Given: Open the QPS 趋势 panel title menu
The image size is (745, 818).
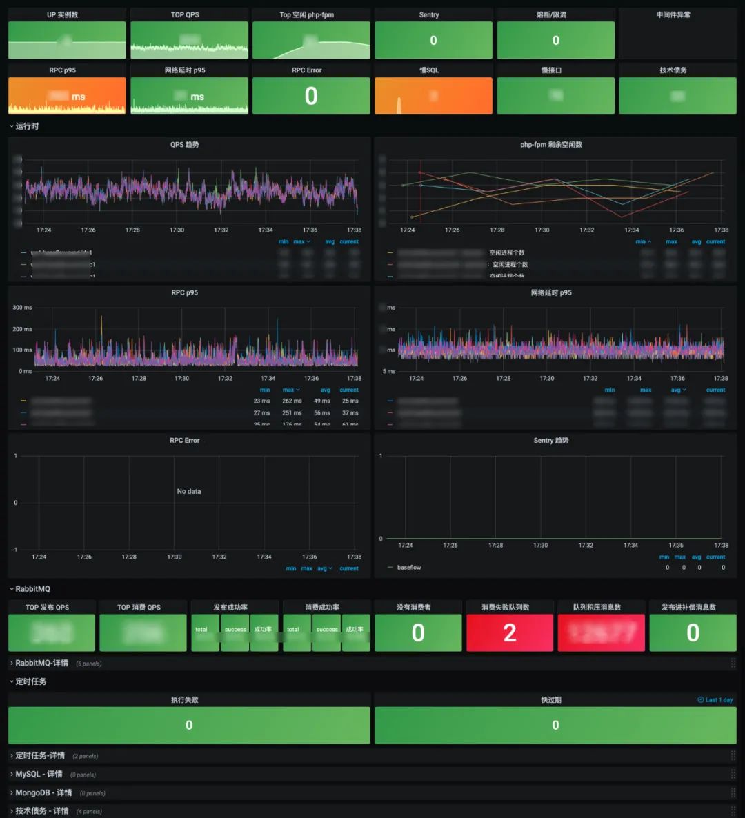Looking at the screenshot, I should [185, 145].
